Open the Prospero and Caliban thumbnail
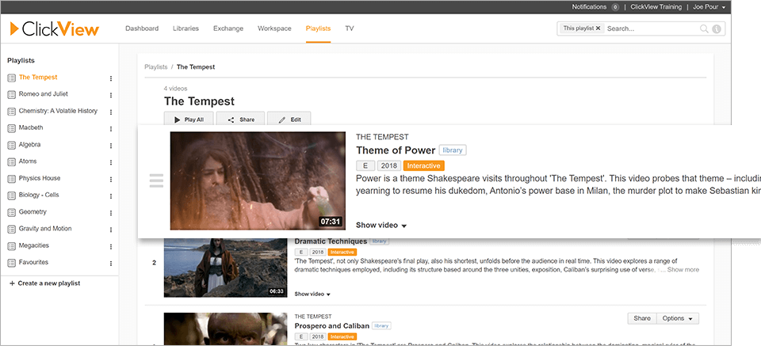Screen dimensions: 761x357 click(x=226, y=329)
